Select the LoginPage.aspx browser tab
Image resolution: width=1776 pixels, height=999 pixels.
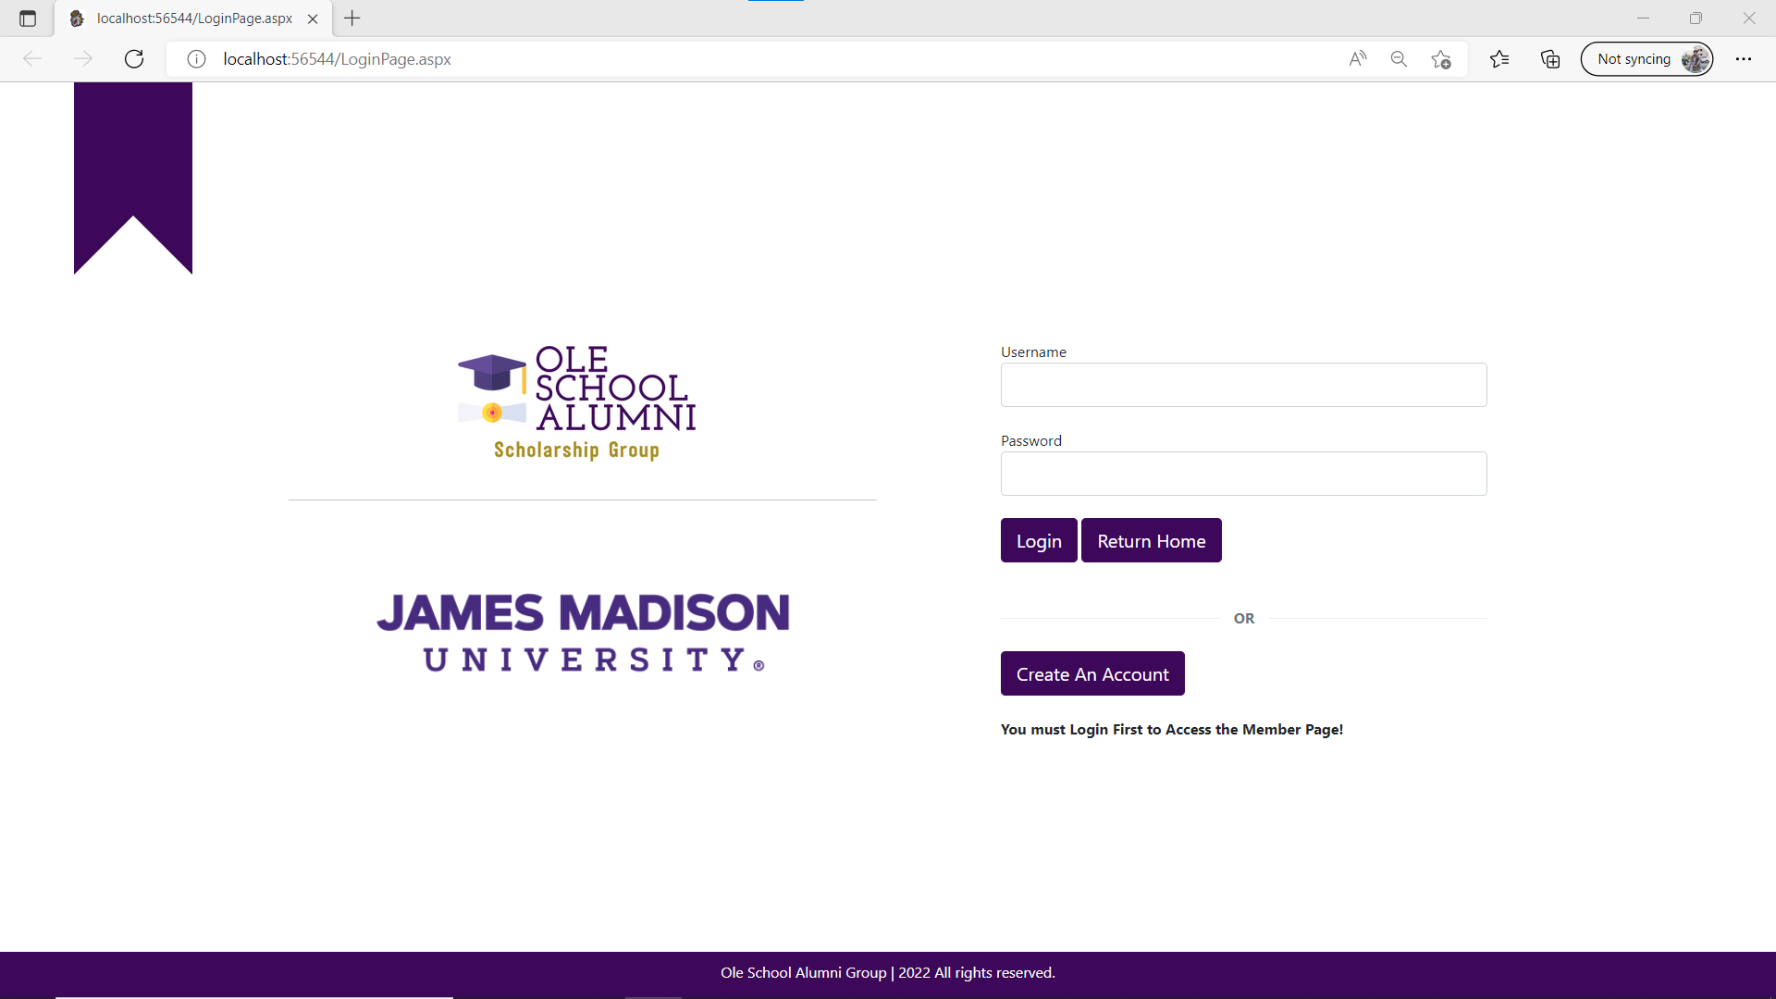(x=194, y=18)
